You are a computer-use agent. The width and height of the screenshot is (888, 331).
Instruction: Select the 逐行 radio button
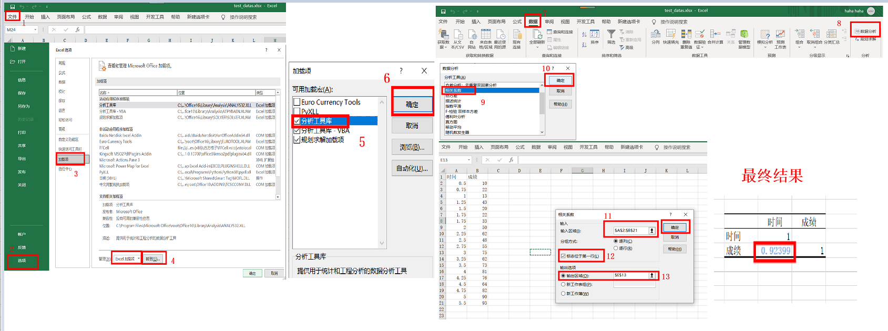616,248
